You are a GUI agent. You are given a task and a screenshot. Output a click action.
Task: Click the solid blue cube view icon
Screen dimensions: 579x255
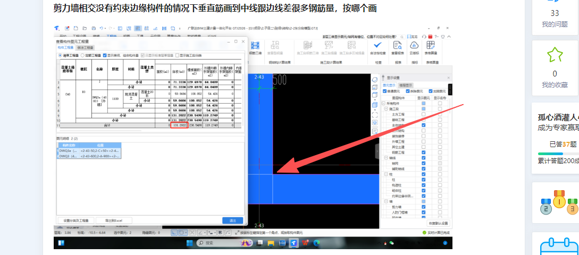pos(375,105)
